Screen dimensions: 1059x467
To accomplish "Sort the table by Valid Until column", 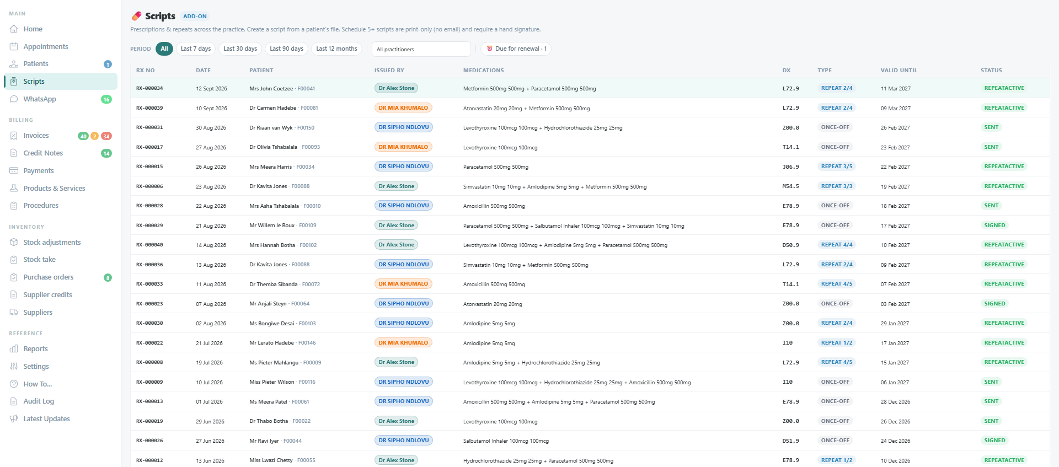I will 899,71.
